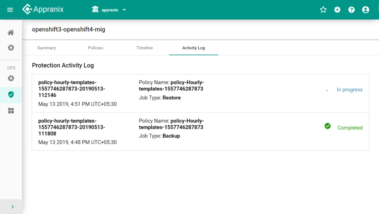The height and width of the screenshot is (214, 379).
Task: Open the help question mark icon
Action: pos(352,10)
